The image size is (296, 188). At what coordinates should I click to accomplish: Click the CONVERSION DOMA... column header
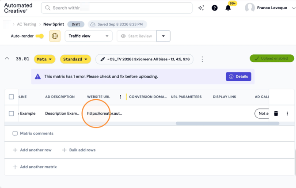(148, 97)
